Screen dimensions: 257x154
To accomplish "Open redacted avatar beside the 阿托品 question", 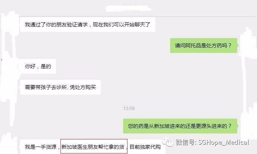I will [248, 45].
